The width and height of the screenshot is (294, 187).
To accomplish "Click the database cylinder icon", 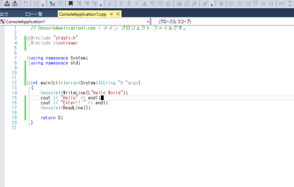I will (179, 4).
